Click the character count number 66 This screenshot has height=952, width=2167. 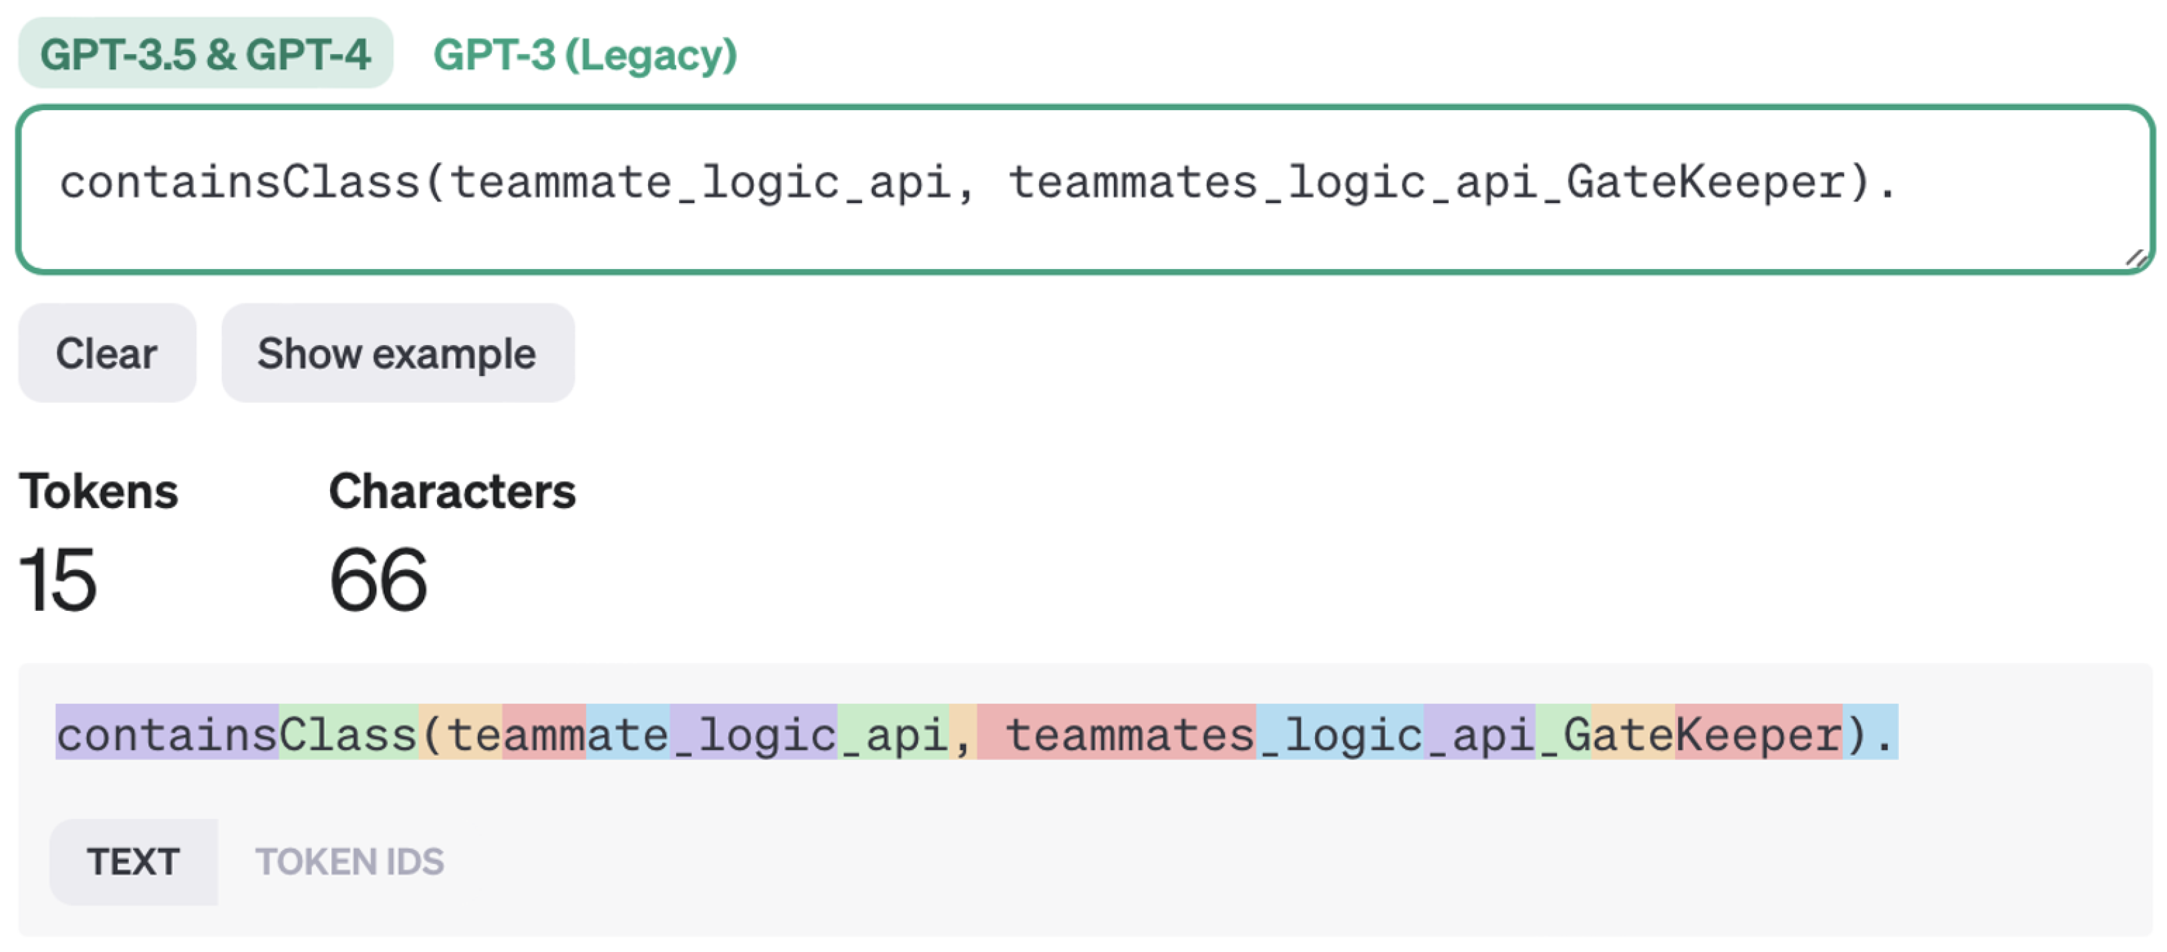click(x=379, y=579)
